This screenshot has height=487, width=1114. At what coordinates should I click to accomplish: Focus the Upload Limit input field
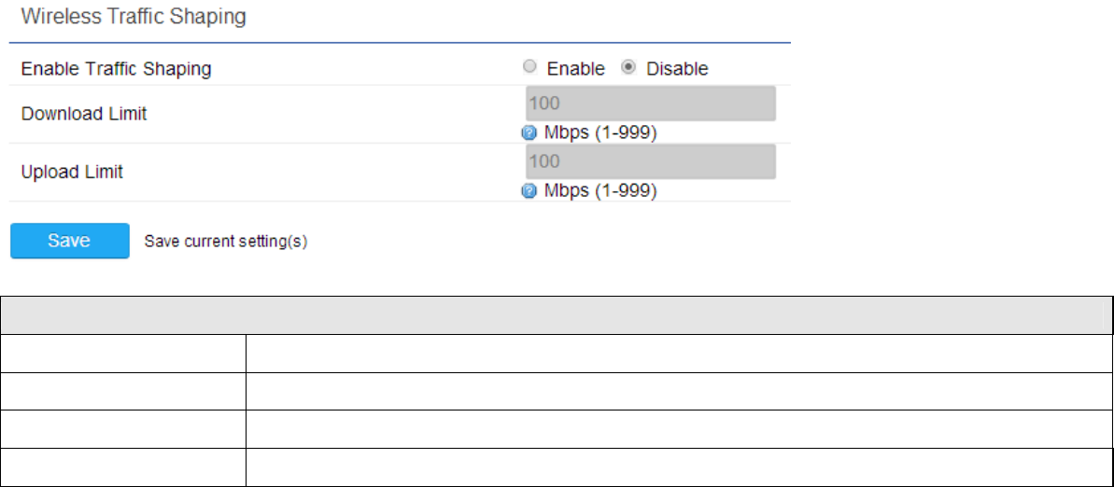[x=650, y=161]
